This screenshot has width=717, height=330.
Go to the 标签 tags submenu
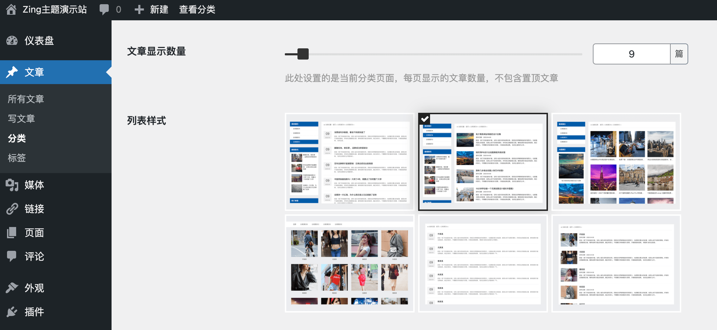pyautogui.click(x=17, y=158)
